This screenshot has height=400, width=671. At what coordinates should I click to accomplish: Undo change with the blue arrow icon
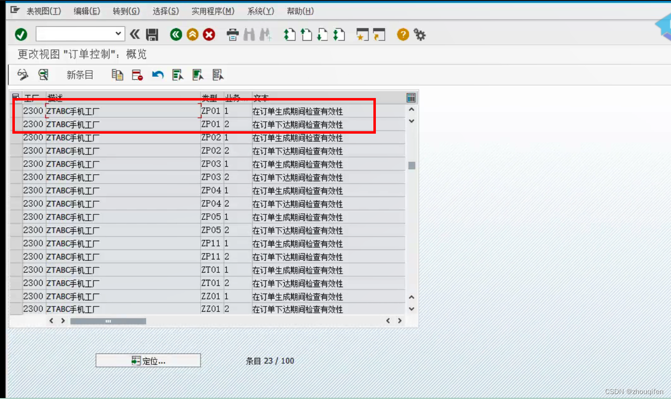pyautogui.click(x=158, y=75)
